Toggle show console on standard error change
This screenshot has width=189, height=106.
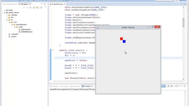click(x=164, y=86)
